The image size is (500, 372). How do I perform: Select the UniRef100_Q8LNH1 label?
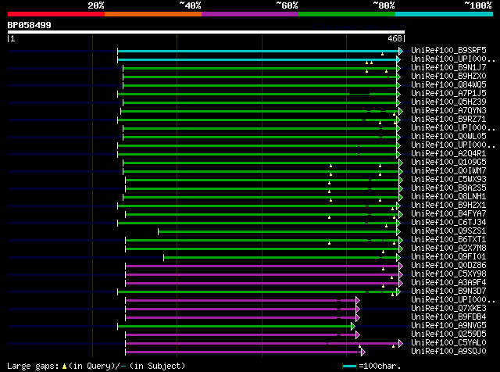click(448, 196)
